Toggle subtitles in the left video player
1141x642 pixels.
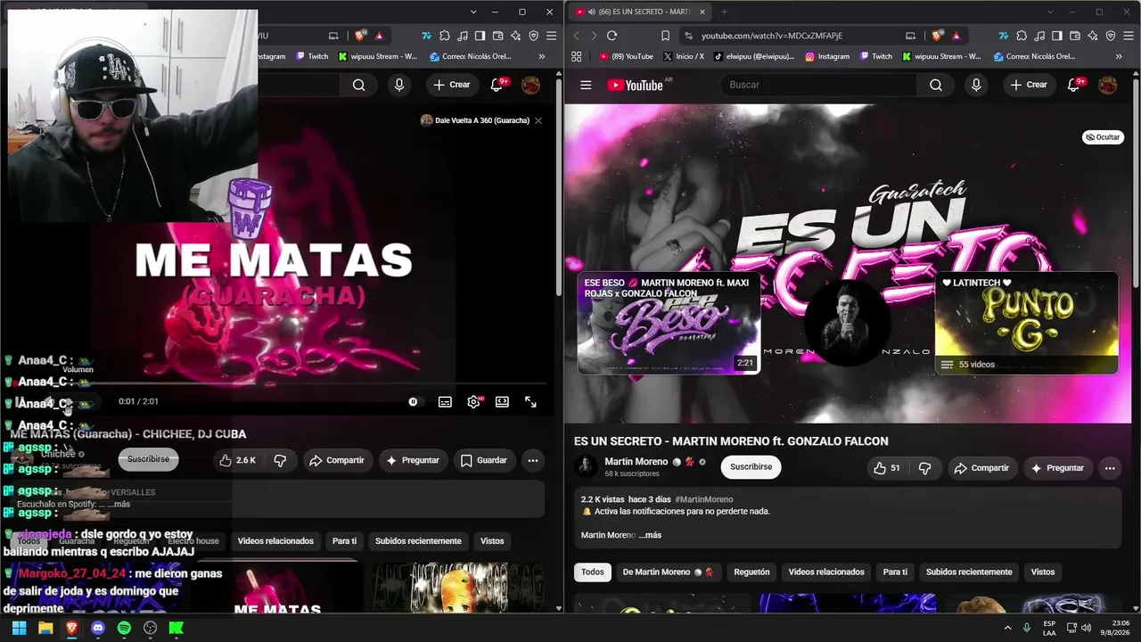pyautogui.click(x=445, y=402)
